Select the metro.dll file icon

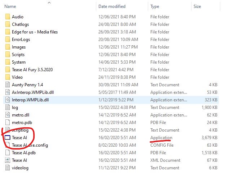tap(8, 115)
